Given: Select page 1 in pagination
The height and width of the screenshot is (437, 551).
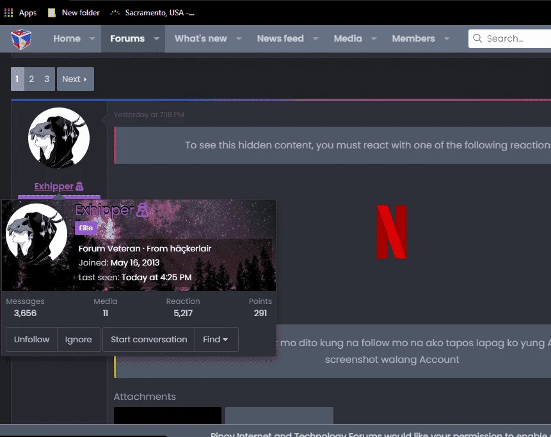Looking at the screenshot, I should 17,79.
